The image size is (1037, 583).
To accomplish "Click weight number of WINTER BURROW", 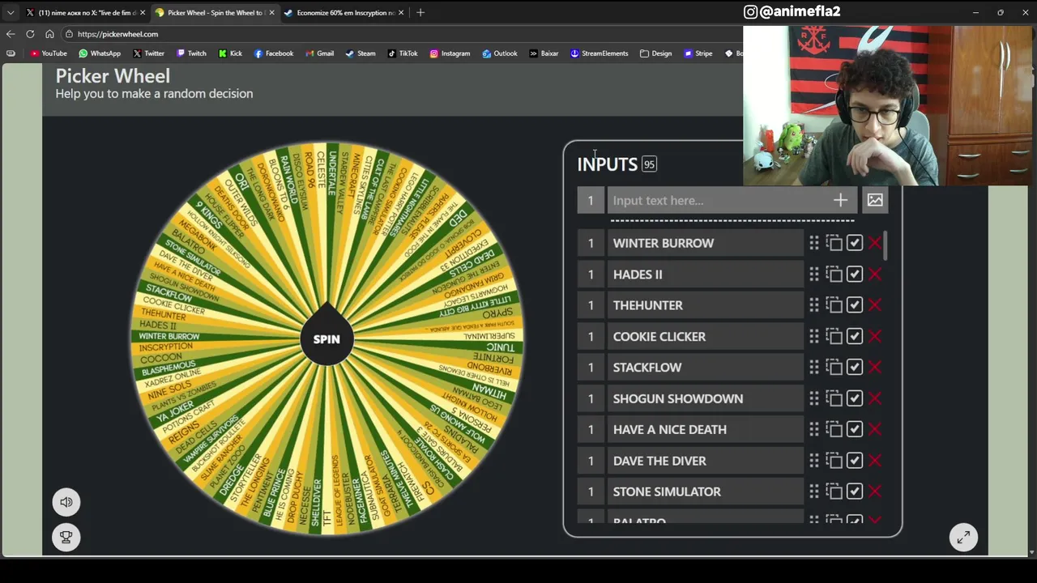I will click(591, 243).
